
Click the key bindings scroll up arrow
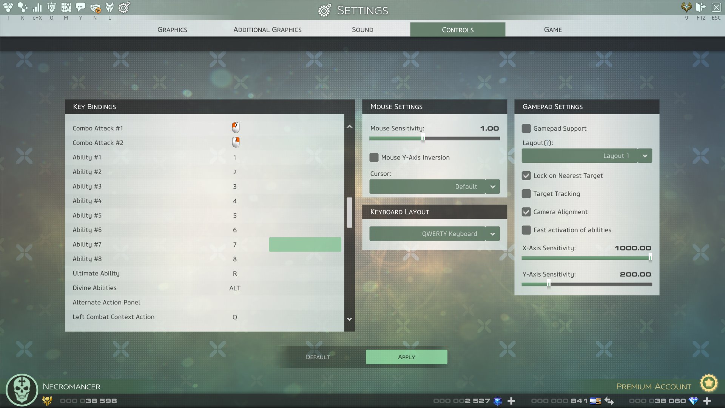click(x=349, y=127)
